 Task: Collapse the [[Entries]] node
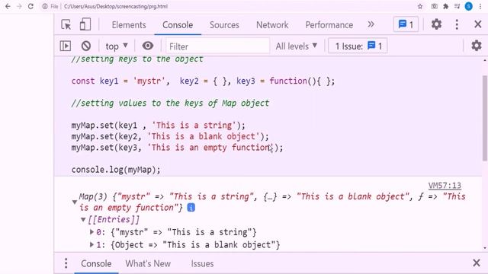[83, 220]
